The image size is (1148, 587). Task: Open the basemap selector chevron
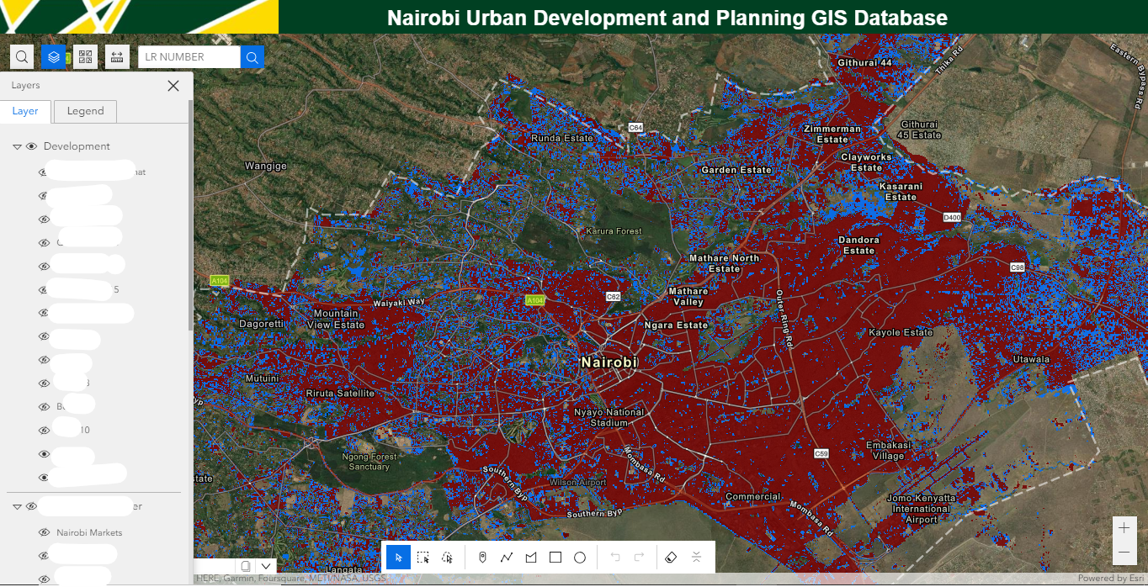click(x=266, y=566)
